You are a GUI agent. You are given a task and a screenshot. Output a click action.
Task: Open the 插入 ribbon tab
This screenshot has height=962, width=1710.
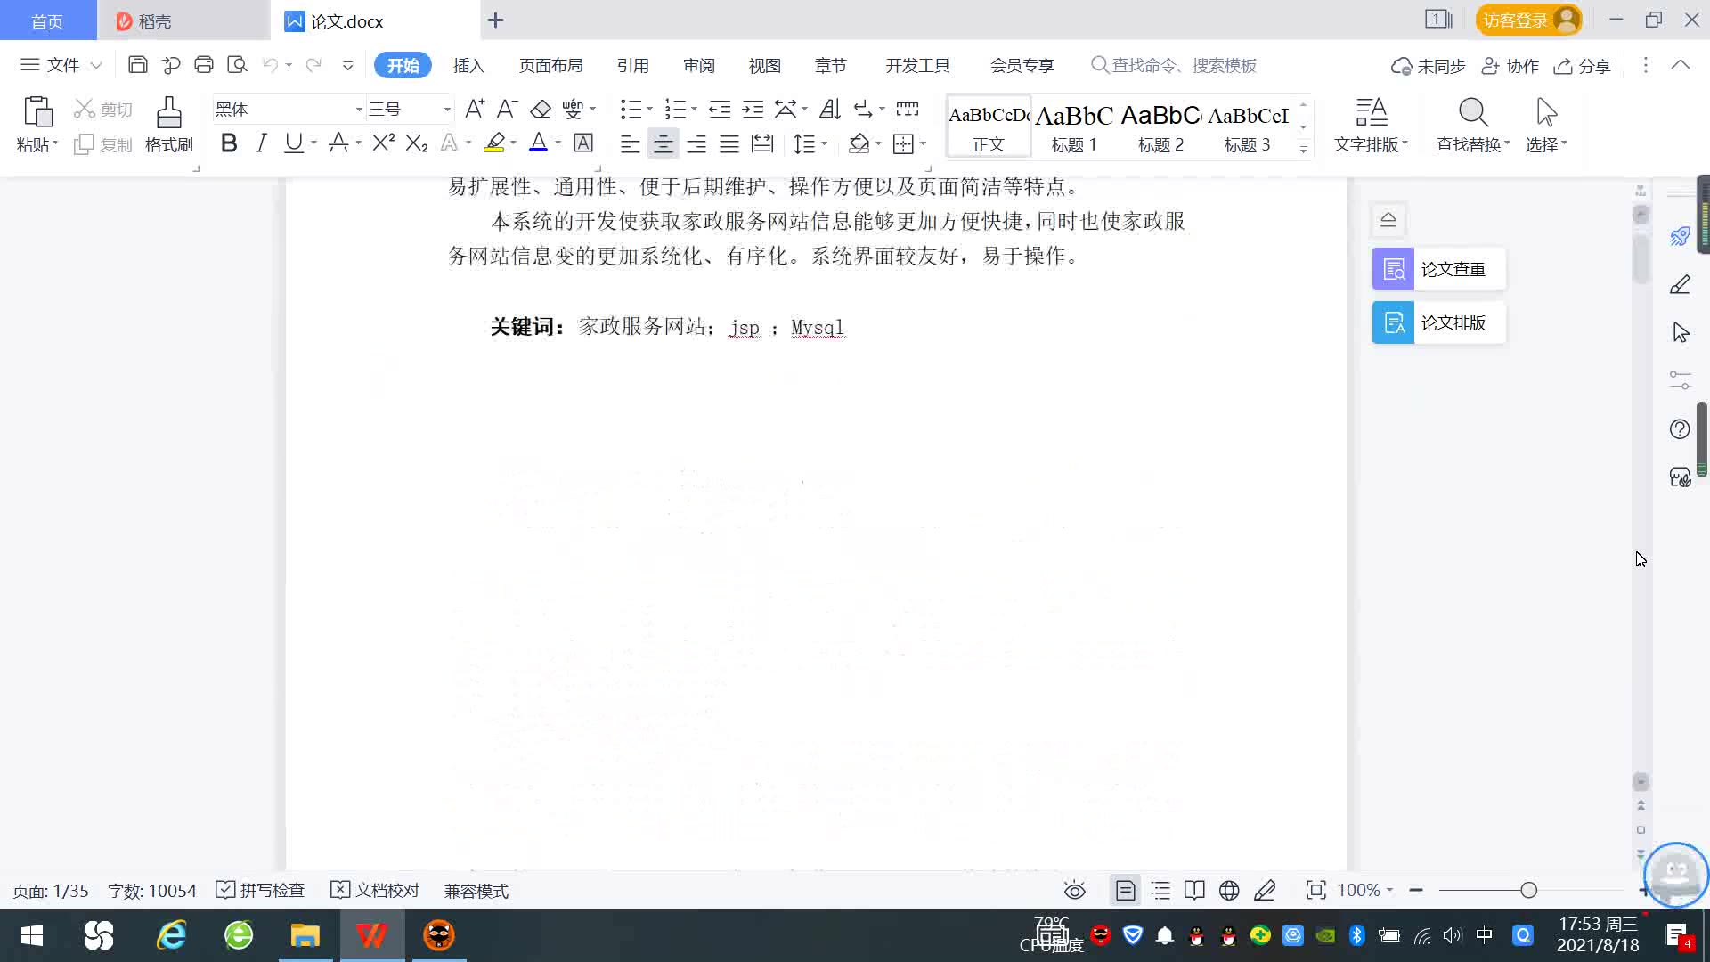[468, 65]
